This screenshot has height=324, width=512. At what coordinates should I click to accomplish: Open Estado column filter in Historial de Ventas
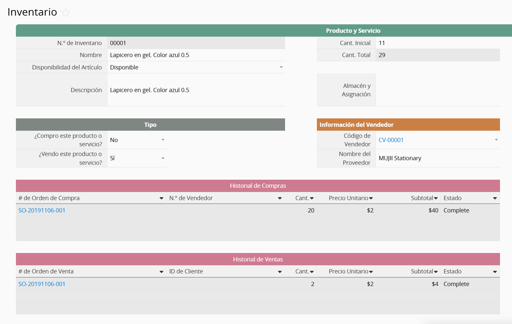[495, 272]
